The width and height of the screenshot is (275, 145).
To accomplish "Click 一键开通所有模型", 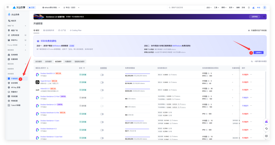I will pyautogui.click(x=259, y=62).
